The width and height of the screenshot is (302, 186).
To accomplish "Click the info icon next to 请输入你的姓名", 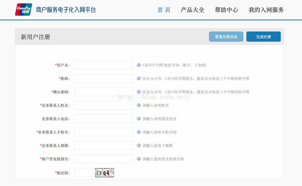I will pyautogui.click(x=139, y=105).
